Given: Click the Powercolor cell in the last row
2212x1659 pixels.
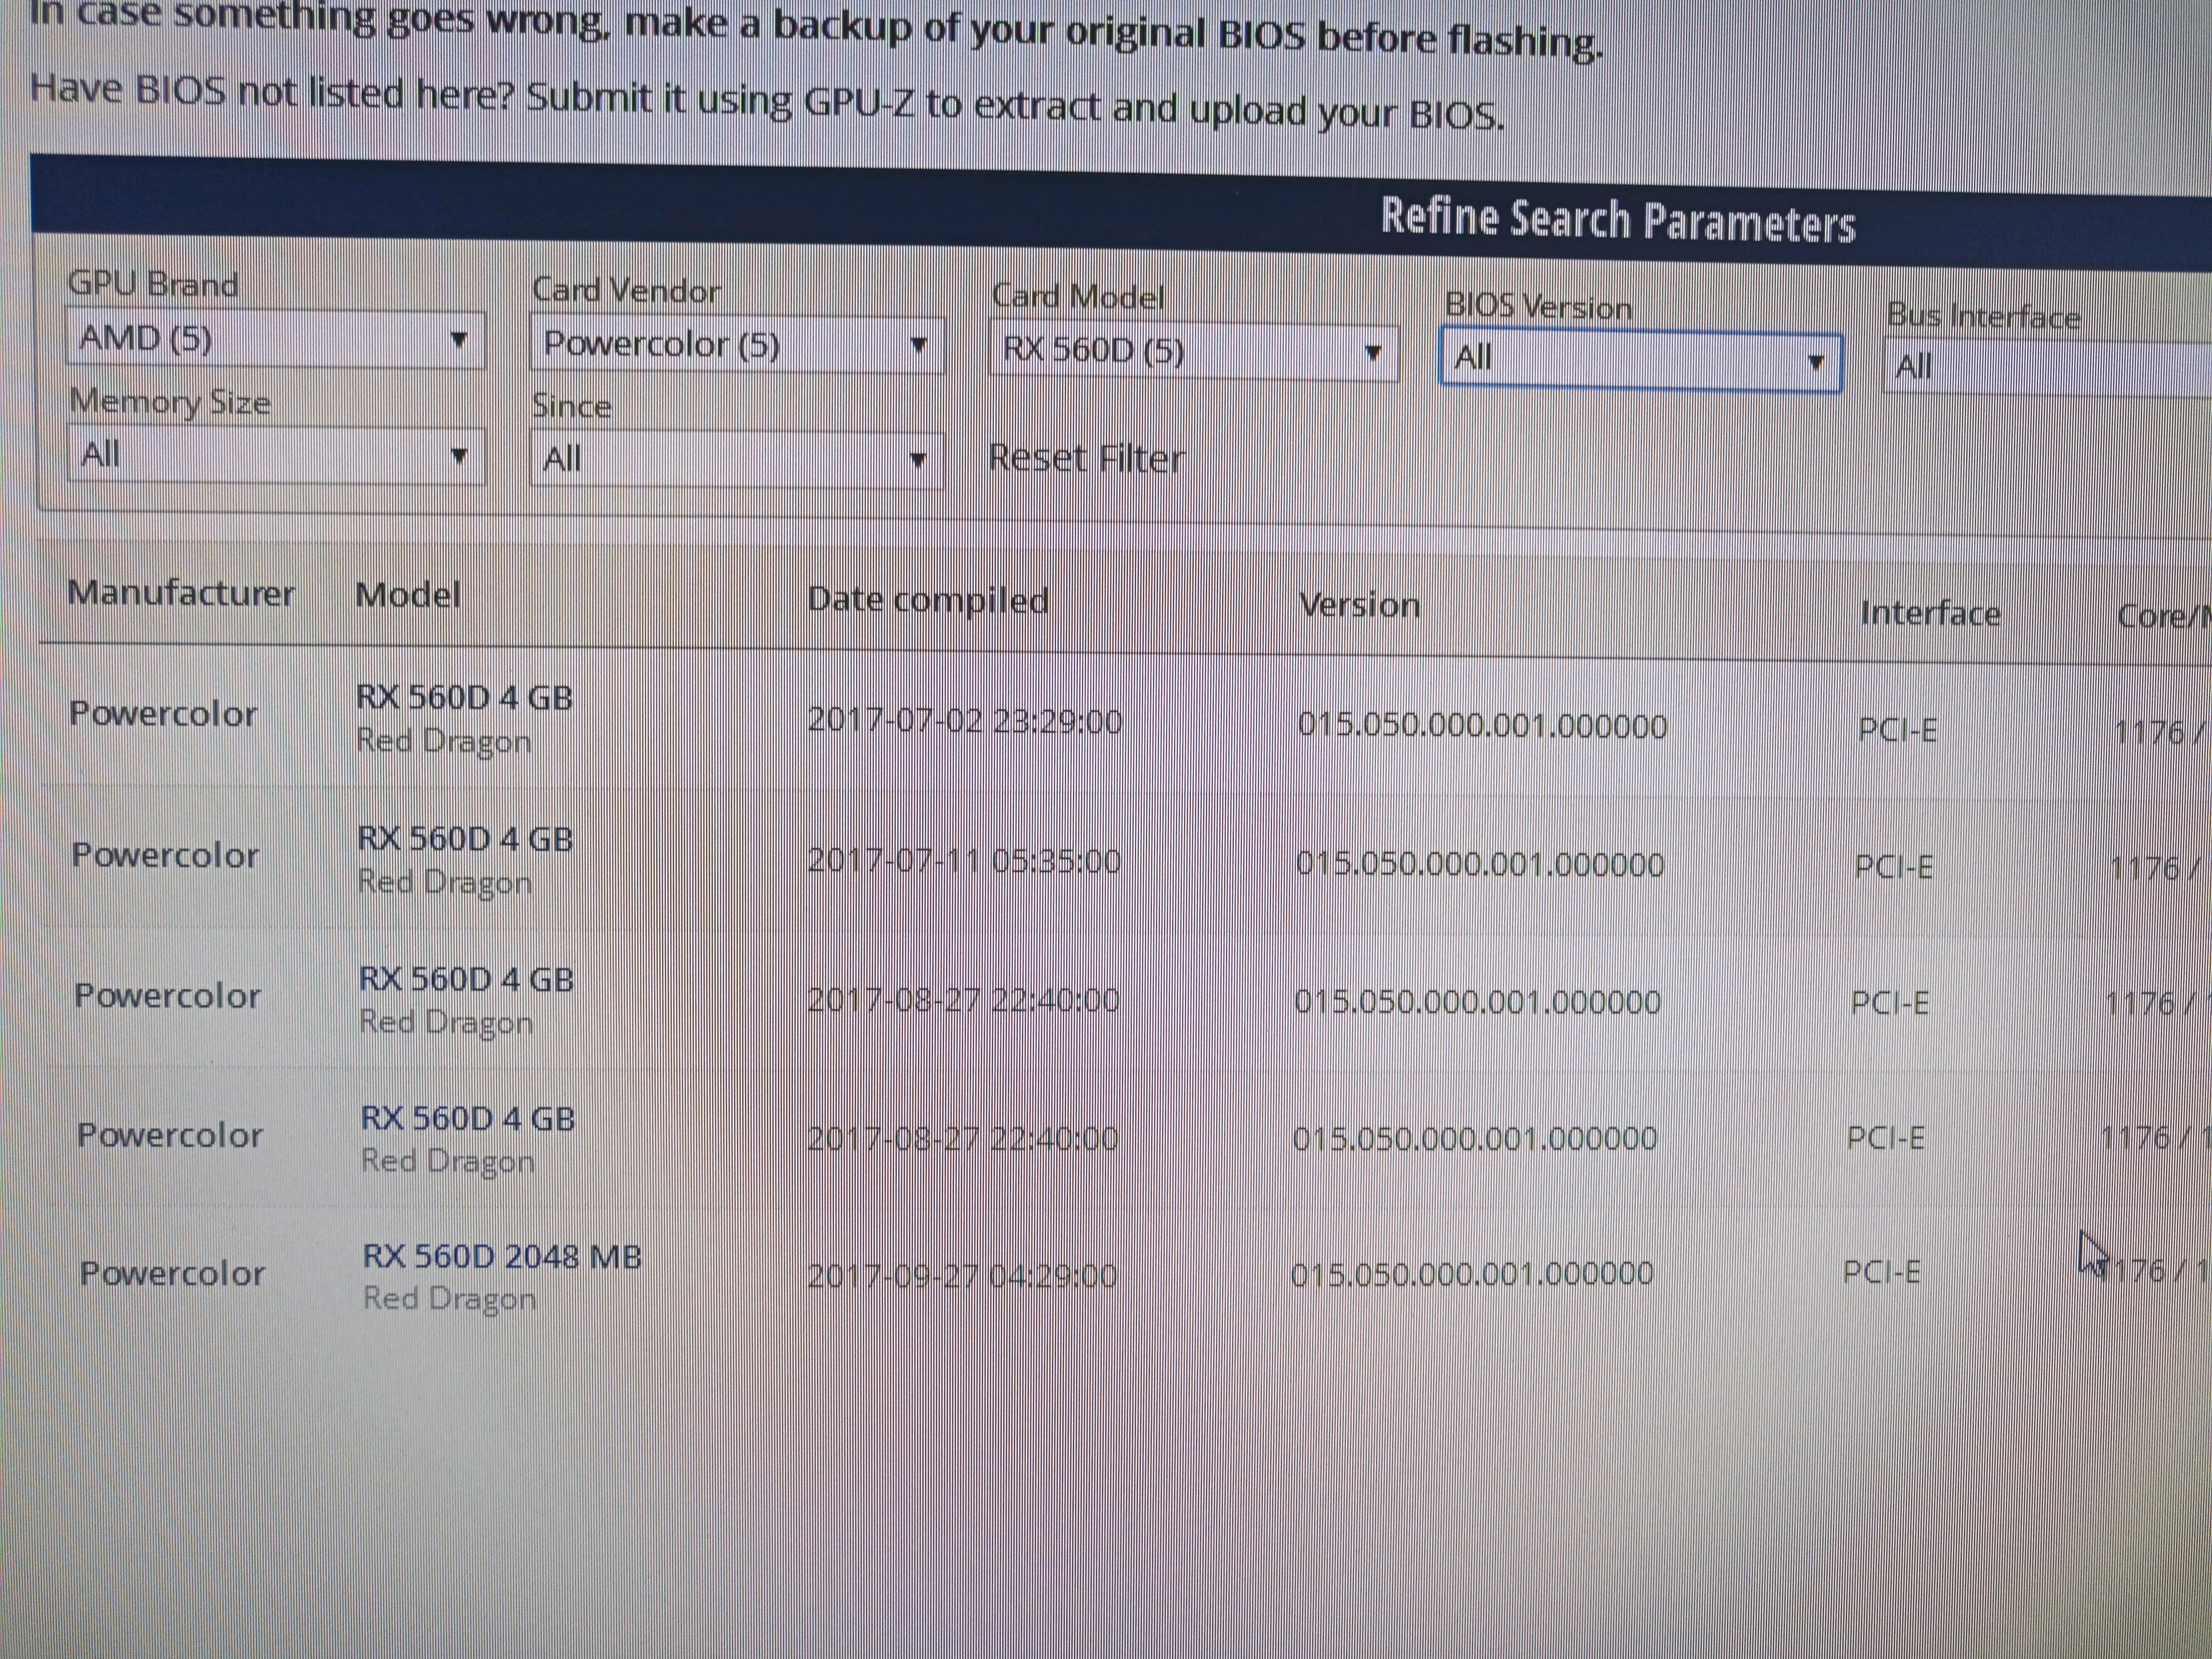Looking at the screenshot, I should 172,1273.
